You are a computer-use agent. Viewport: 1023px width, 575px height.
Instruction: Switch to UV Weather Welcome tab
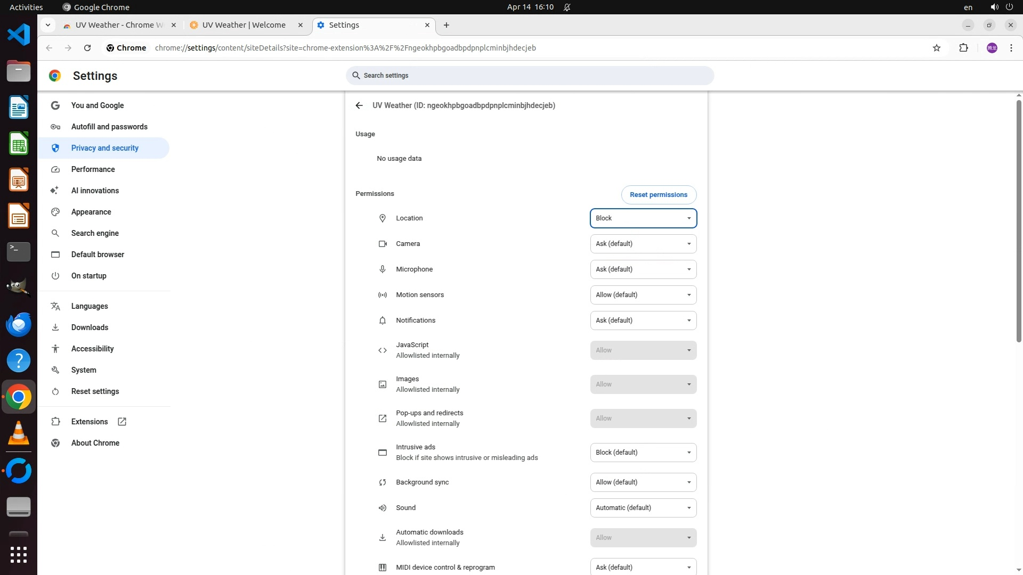pos(244,25)
